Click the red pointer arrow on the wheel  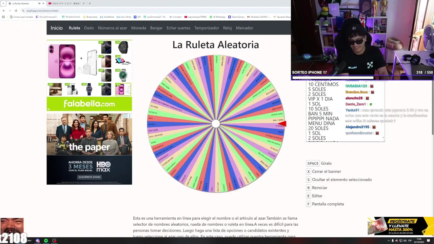[283, 124]
